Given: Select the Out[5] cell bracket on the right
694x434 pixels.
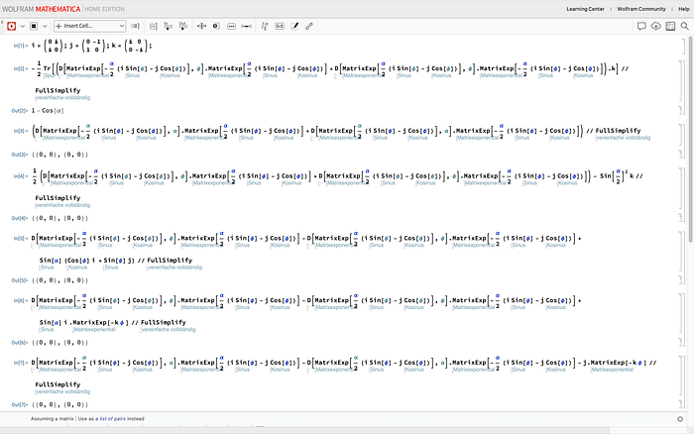Looking at the screenshot, I should click(x=680, y=280).
